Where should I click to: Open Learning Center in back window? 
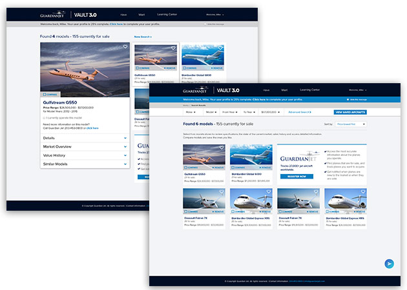pyautogui.click(x=167, y=14)
